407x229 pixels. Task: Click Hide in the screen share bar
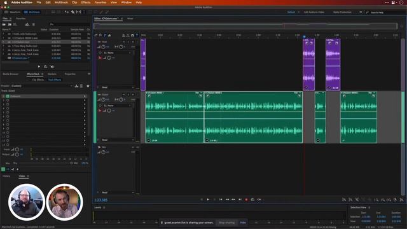tap(243, 223)
